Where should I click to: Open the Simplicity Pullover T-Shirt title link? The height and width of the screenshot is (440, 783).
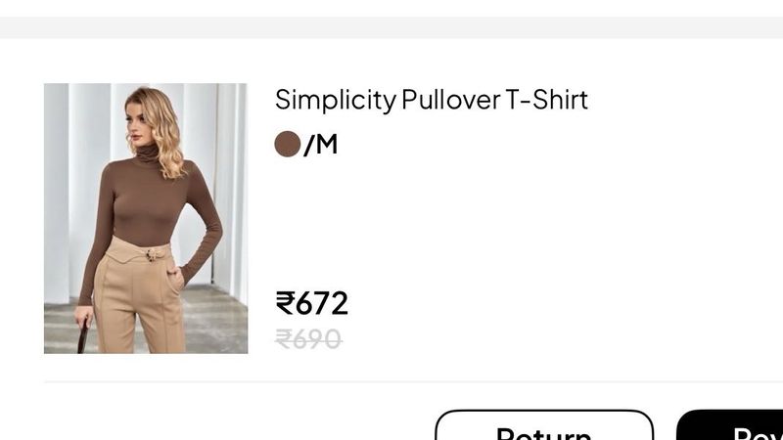pos(432,100)
